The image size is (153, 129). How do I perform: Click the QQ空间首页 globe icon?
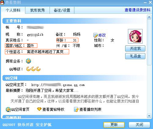tap(8, 109)
